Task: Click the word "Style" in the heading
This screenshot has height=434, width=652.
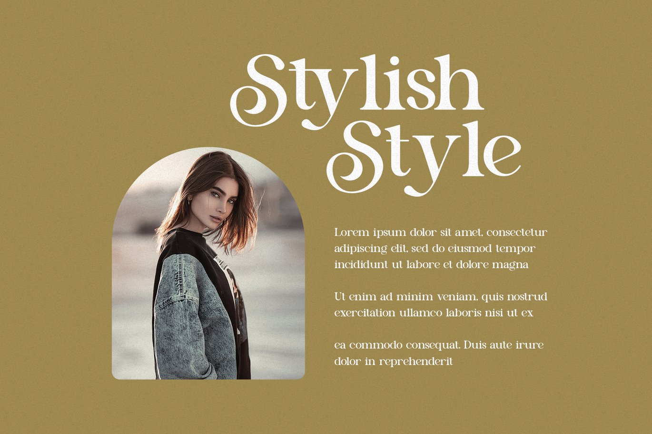Action: click(x=424, y=157)
